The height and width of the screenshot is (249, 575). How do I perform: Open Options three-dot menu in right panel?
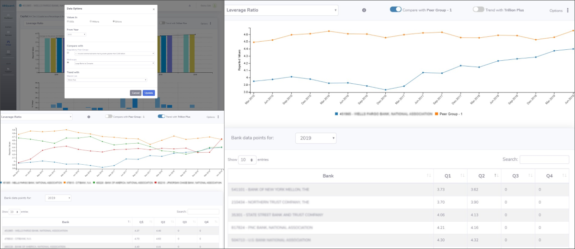(x=566, y=10)
